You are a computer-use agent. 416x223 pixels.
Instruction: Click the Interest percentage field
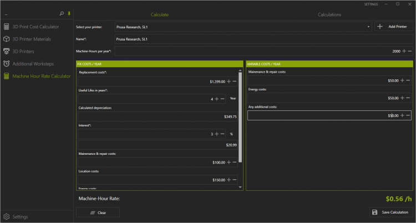[152, 134]
